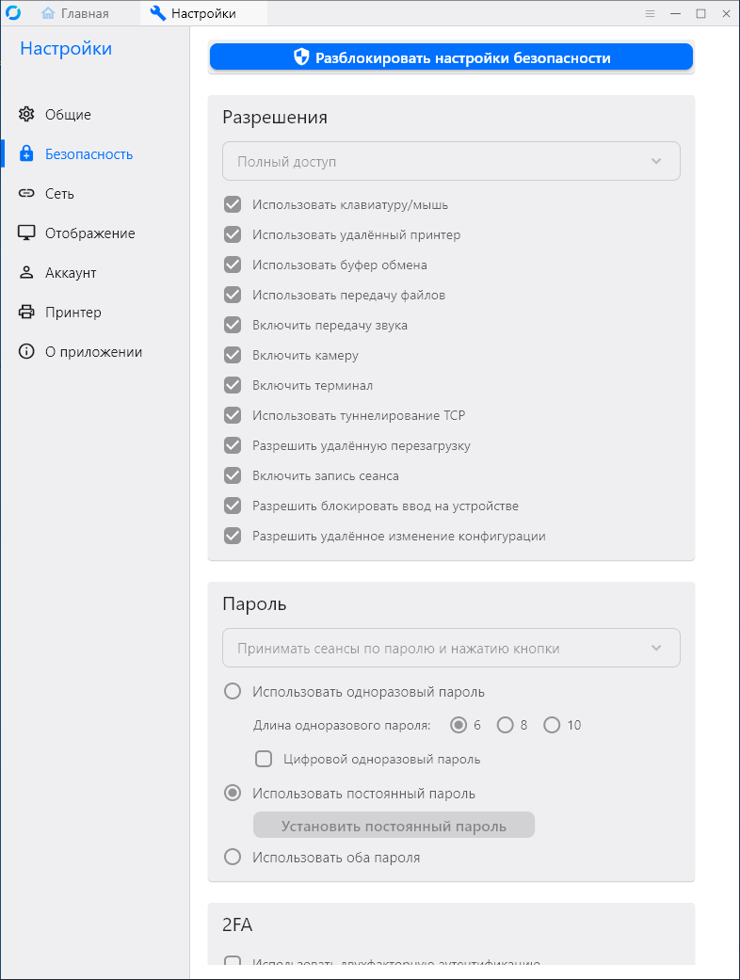Click the lock icon for Безопасность

coord(26,154)
